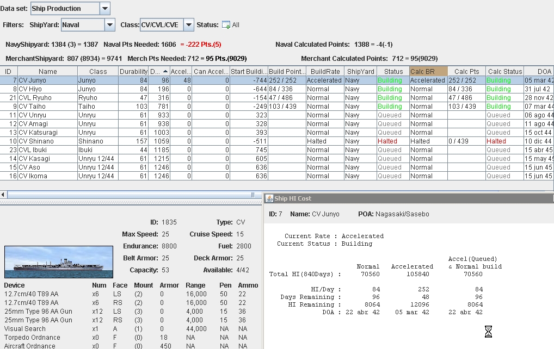Click the CV Junyo ship thumbnail image

[59, 262]
